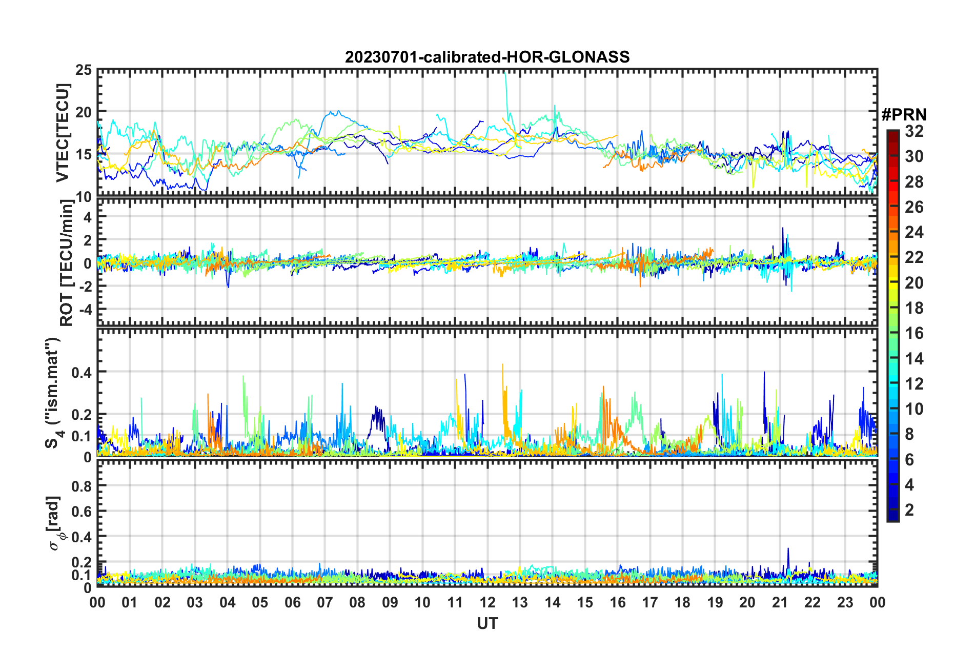Click the S4 ("ism.mat") axis label

[53, 393]
